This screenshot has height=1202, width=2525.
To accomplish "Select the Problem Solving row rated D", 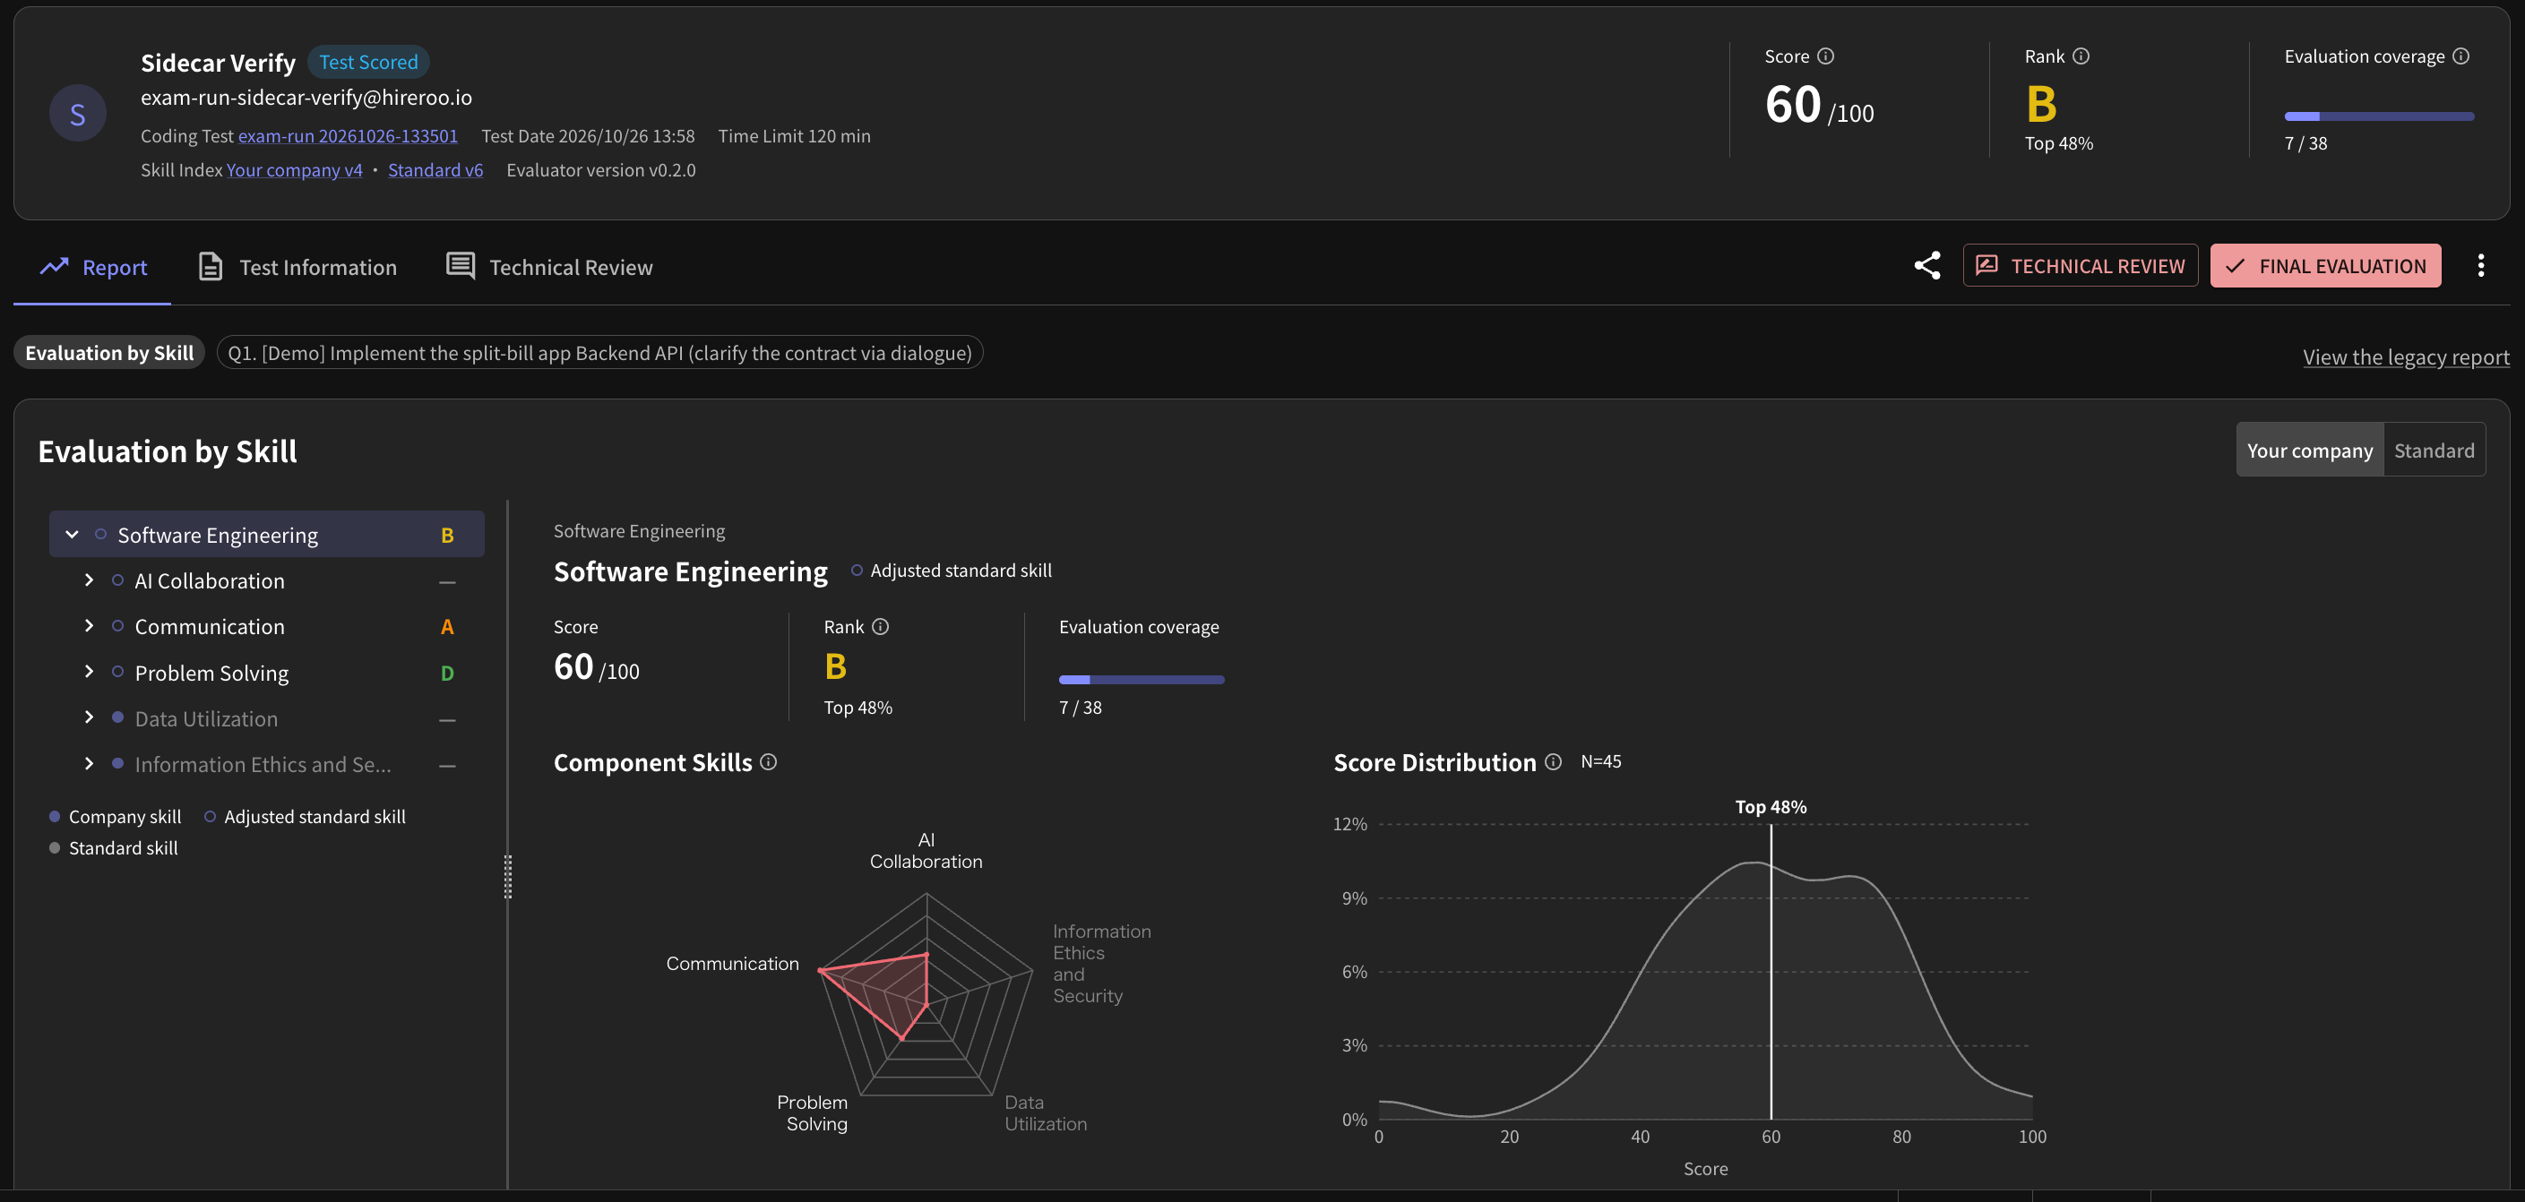I will pyautogui.click(x=267, y=672).
